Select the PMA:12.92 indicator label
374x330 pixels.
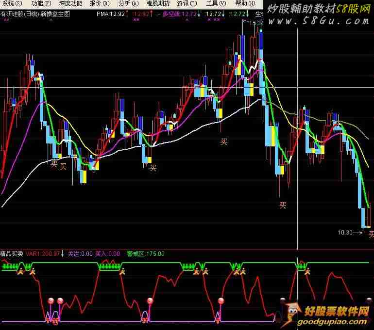coord(110,14)
